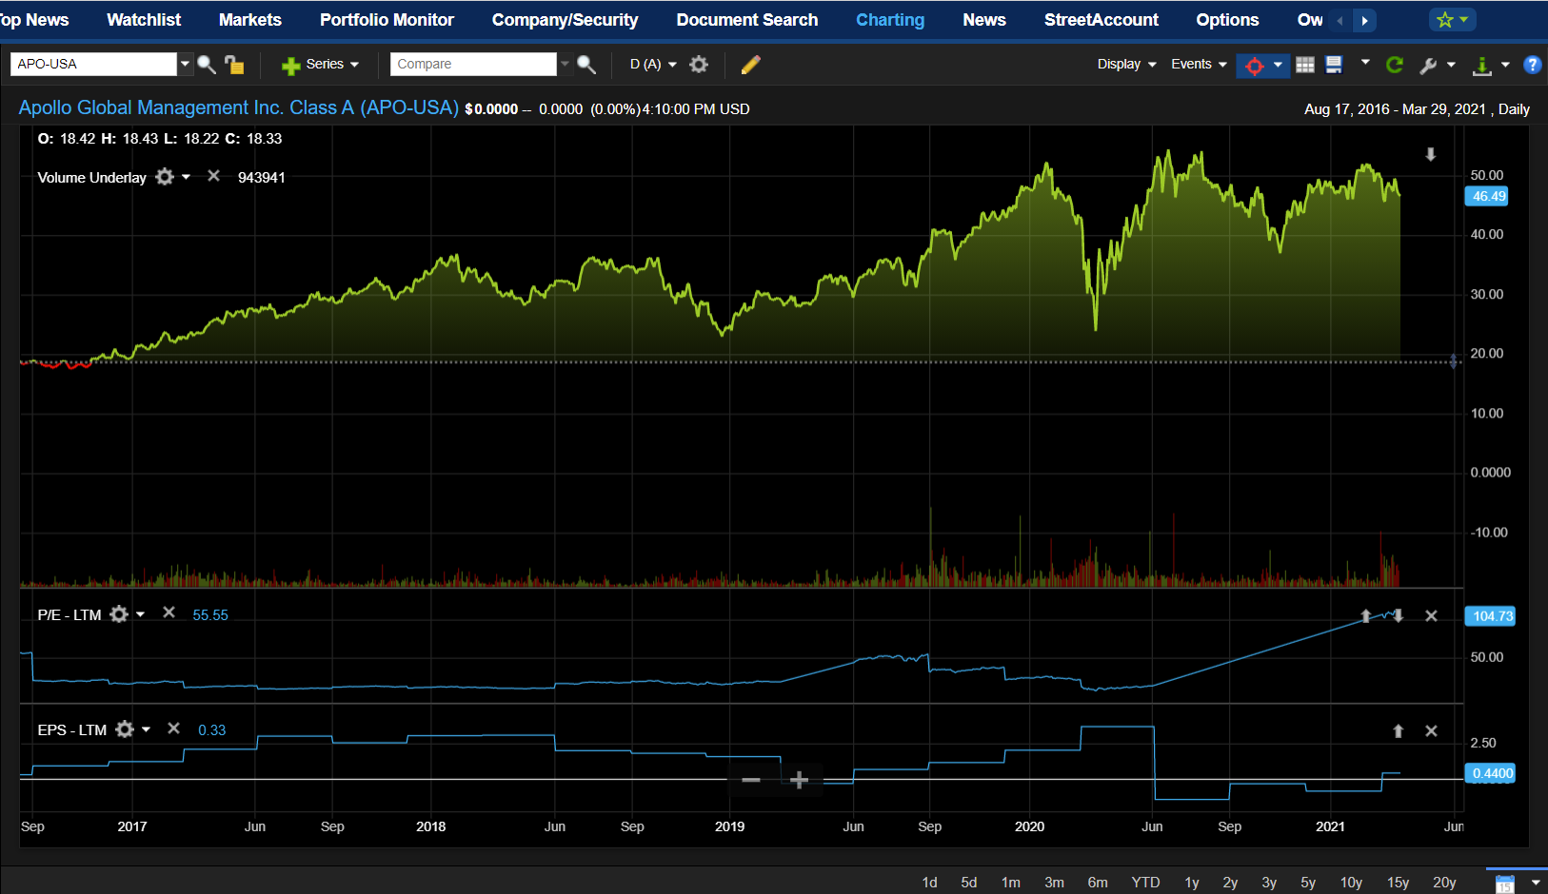Go to the Markets tab
1548x894 pixels.
pos(250,20)
